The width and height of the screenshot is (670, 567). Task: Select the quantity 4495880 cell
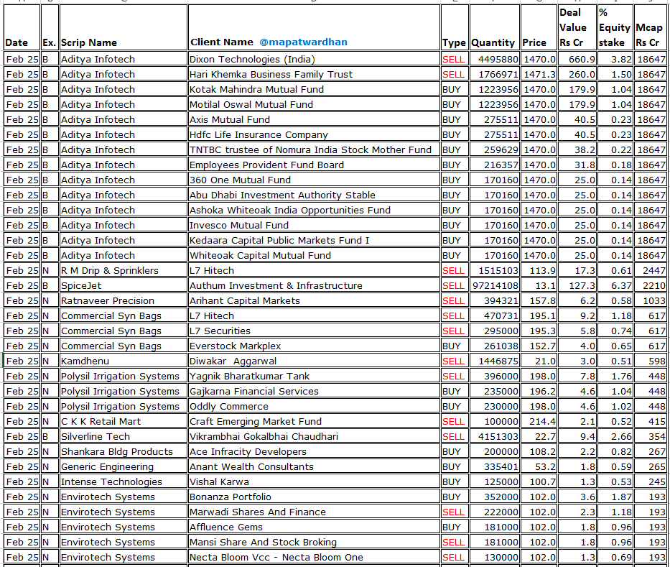(494, 59)
